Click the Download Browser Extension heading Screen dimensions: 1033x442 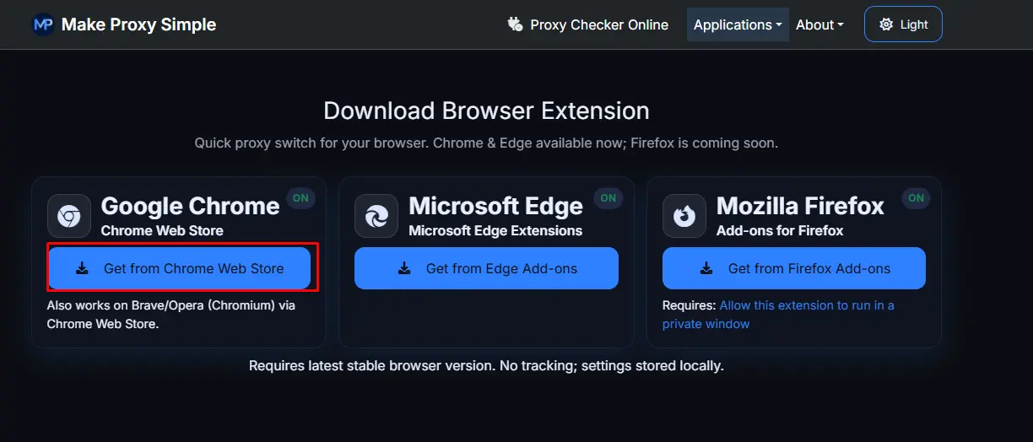(486, 110)
